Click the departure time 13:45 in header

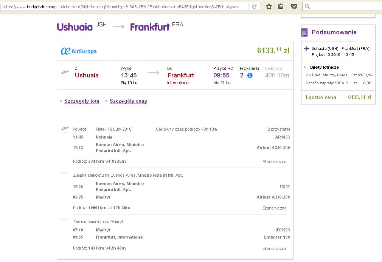pyautogui.click(x=129, y=75)
